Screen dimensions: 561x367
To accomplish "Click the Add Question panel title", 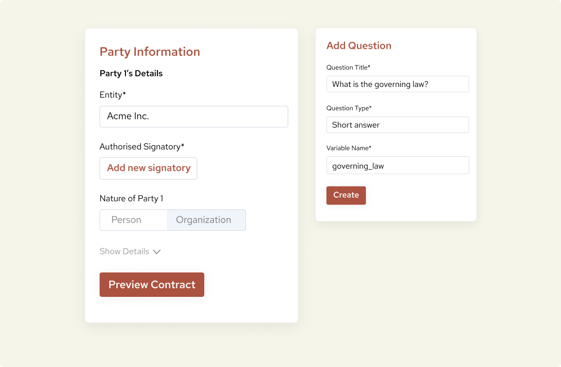I will (x=359, y=46).
